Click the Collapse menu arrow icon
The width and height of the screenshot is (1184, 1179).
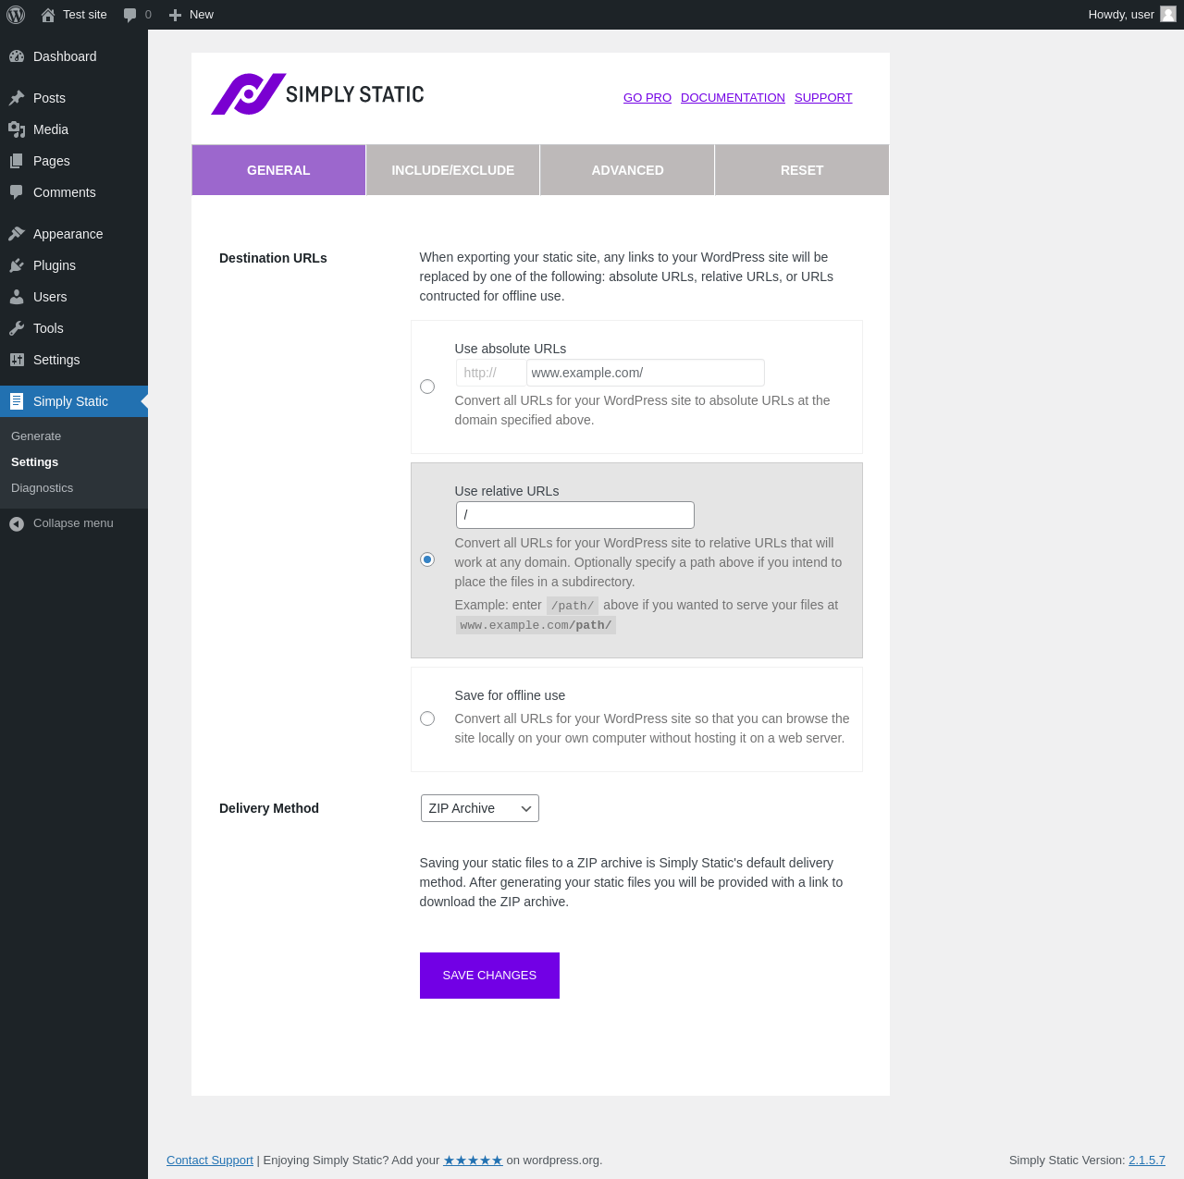17,523
